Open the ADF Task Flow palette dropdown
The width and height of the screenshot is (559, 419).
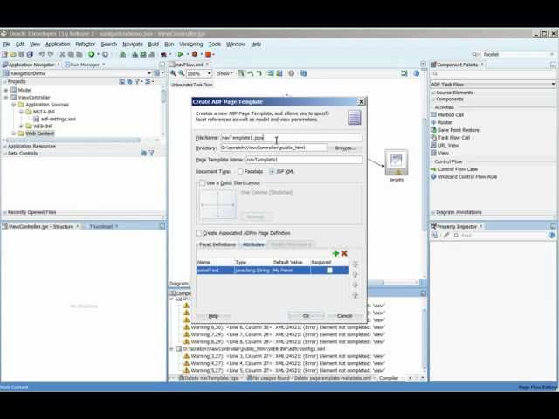553,85
